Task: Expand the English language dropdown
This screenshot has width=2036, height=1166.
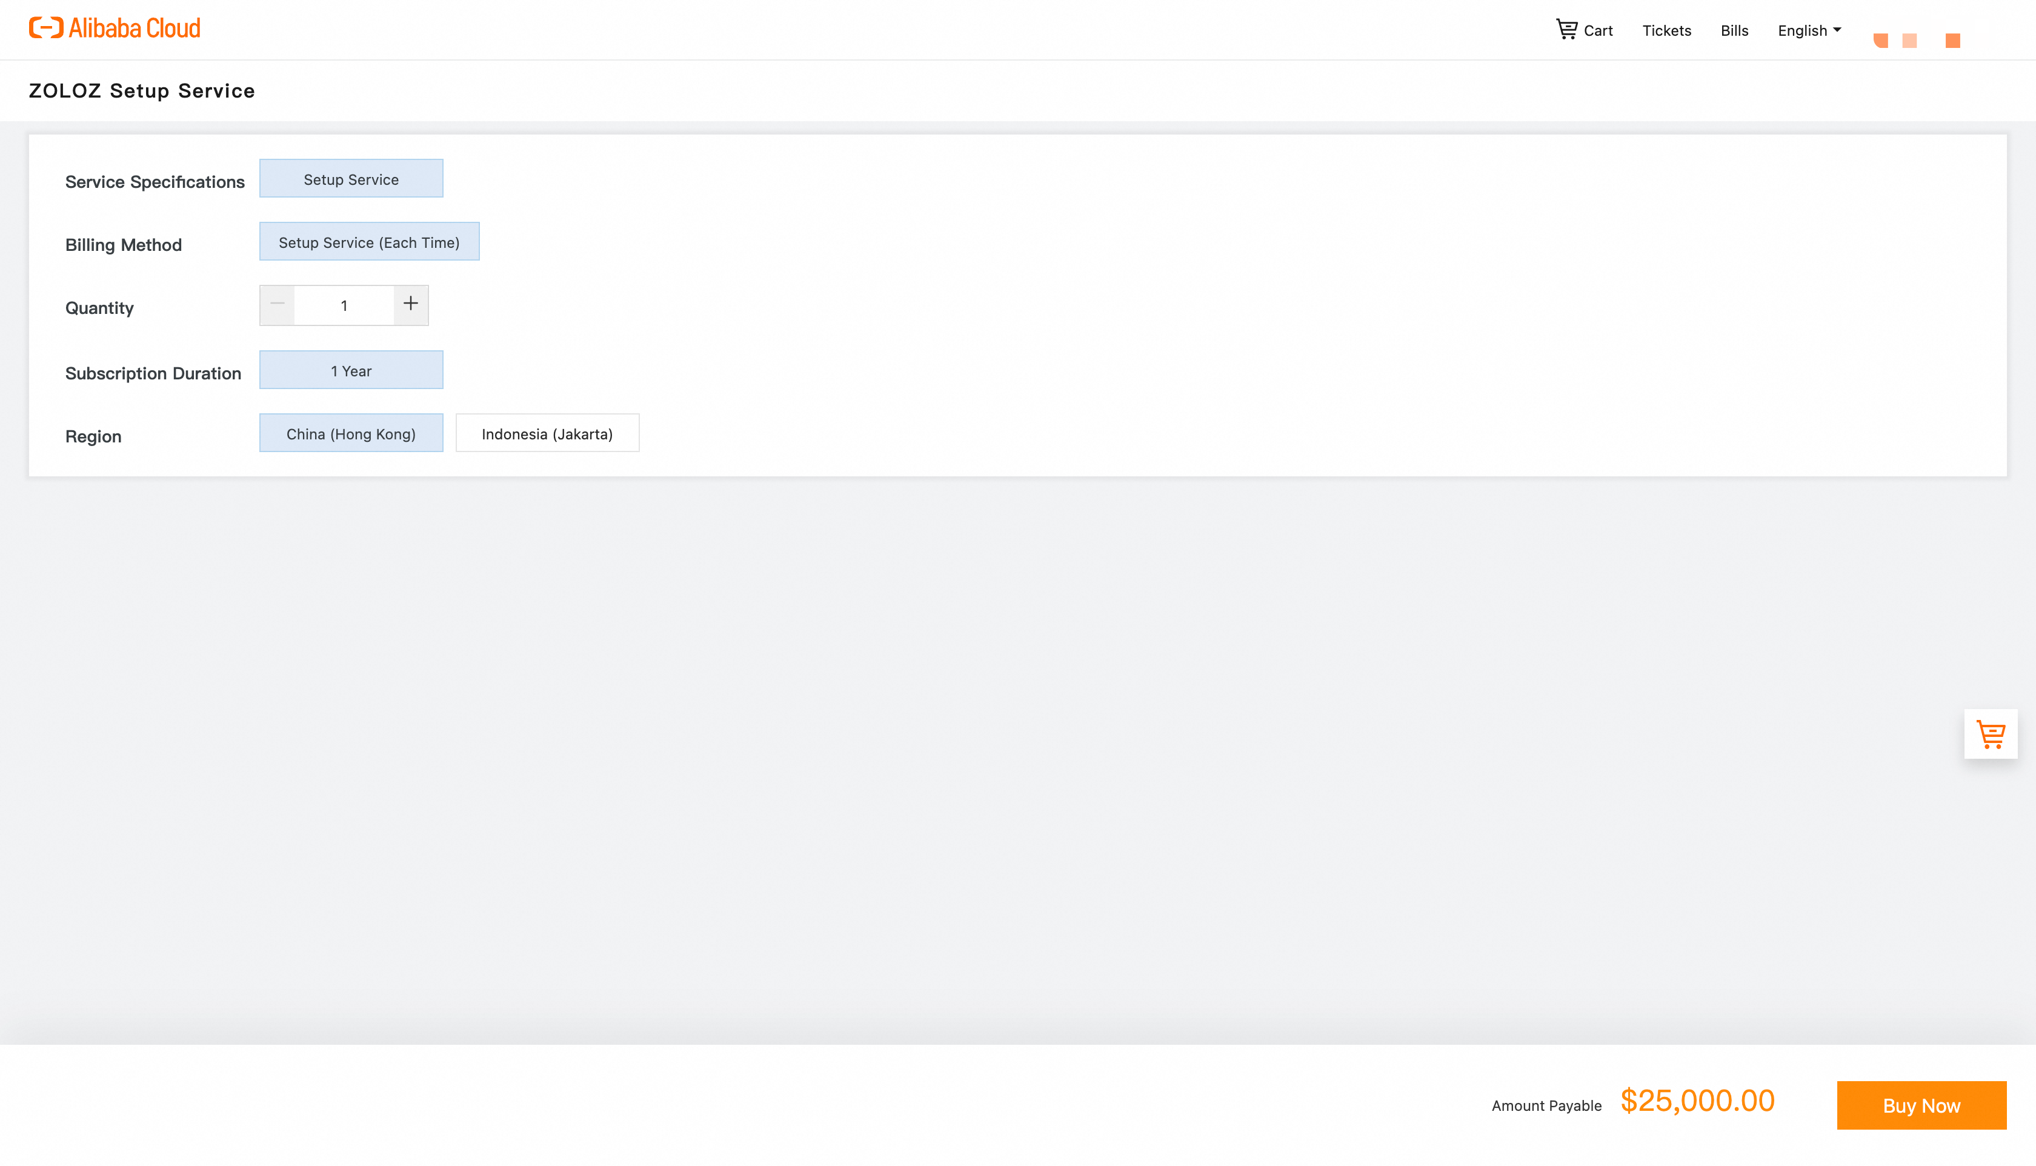Action: point(1809,30)
